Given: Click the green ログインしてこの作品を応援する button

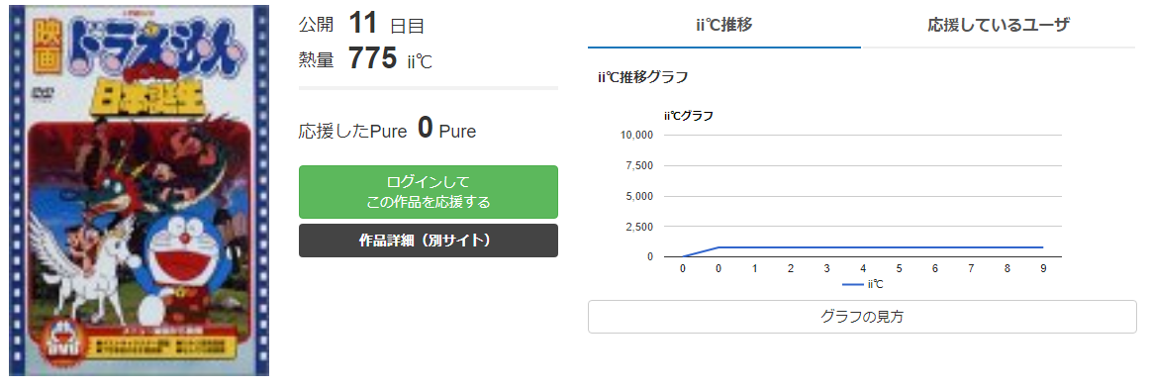Looking at the screenshot, I should tap(429, 192).
